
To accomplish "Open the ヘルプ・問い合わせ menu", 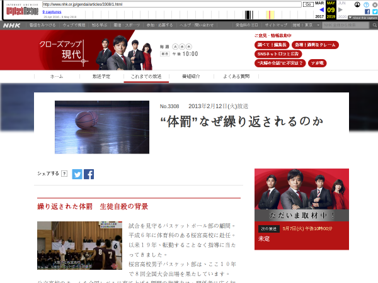I will pyautogui.click(x=196, y=25).
